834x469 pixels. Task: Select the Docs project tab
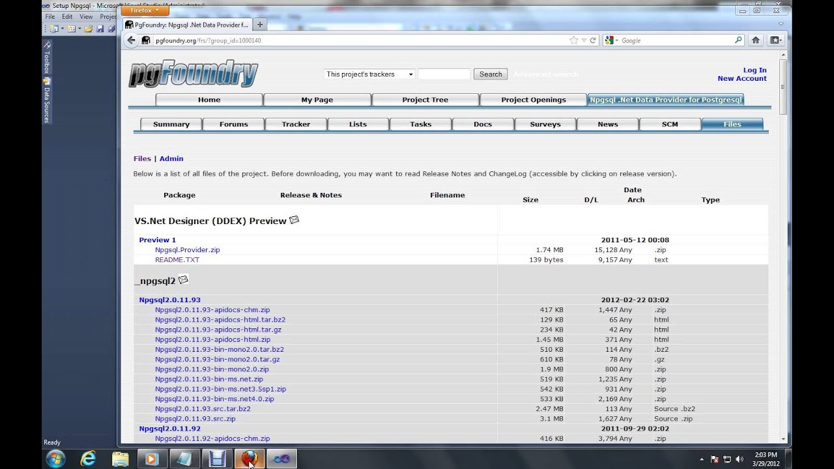483,124
